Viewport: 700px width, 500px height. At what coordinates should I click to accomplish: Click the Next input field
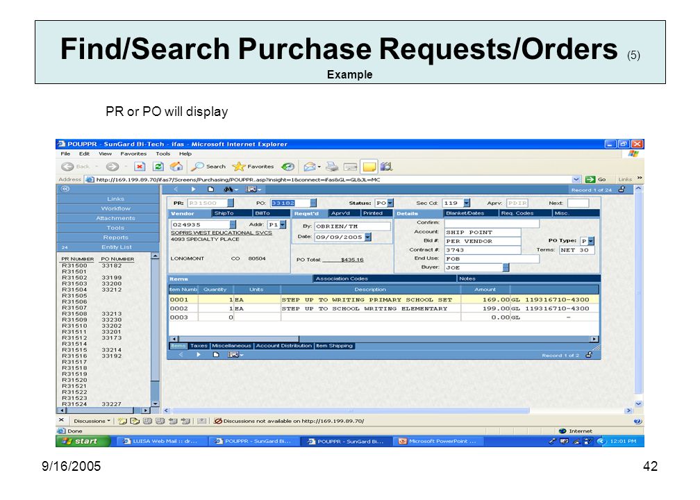coord(578,203)
